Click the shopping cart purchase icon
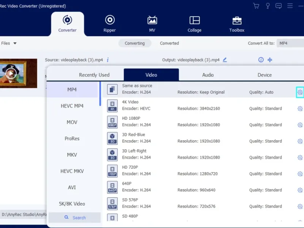 tap(256, 6)
